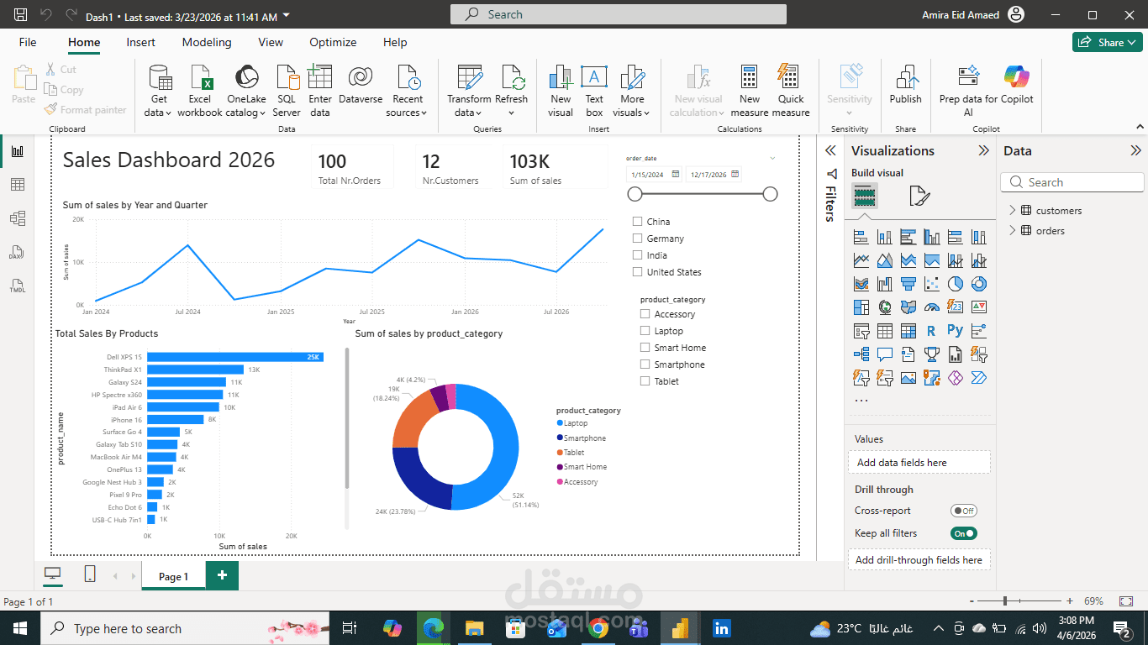Create a Quick measure
Viewport: 1148px width, 645px height.
click(x=791, y=91)
